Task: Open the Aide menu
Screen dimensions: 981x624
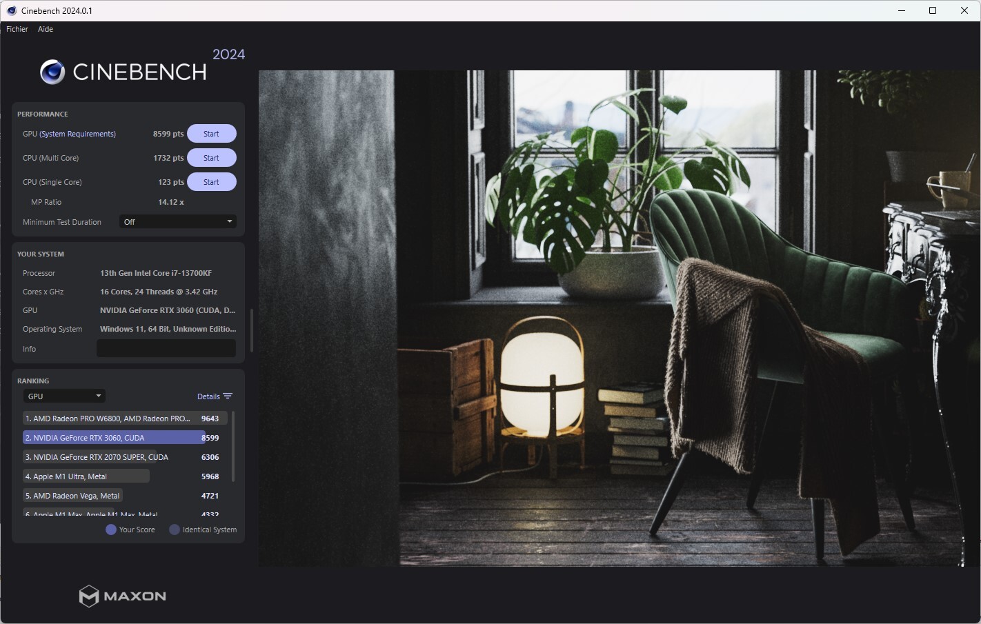Action: coord(46,29)
